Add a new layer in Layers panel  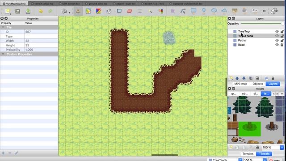click(231, 78)
